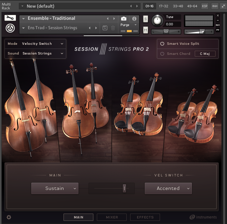Image resolution: width=227 pixels, height=224 pixels.
Task: Open the wrench instrument edit mode
Action: [x=10, y=18]
